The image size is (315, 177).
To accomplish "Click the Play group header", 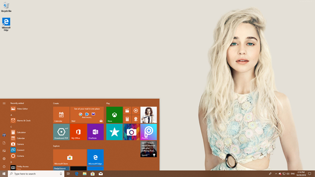I will pos(108,104).
